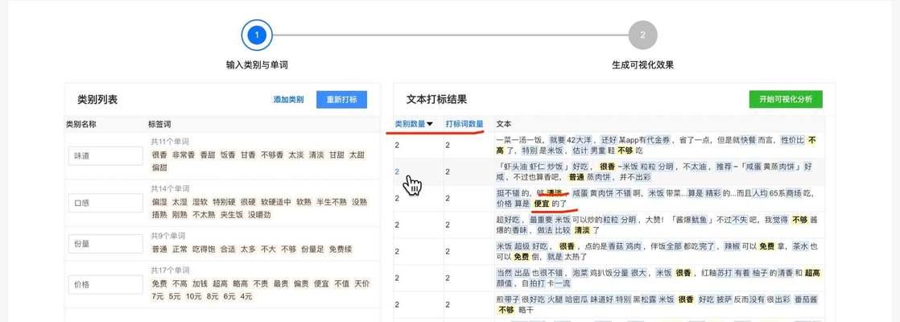The width and height of the screenshot is (900, 322).
Task: Click the 软熟 tag word
Action: click(303, 202)
